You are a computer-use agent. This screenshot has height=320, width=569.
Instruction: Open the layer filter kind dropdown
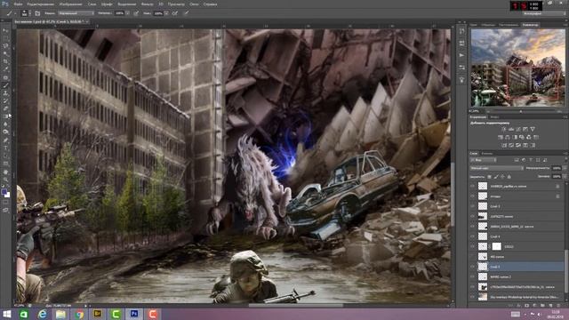click(x=484, y=160)
